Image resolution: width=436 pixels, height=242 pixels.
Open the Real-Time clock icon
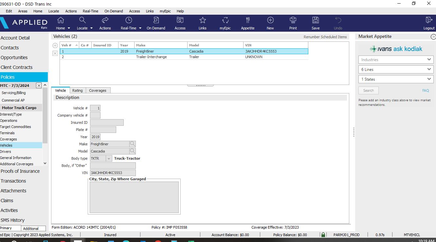click(x=129, y=20)
